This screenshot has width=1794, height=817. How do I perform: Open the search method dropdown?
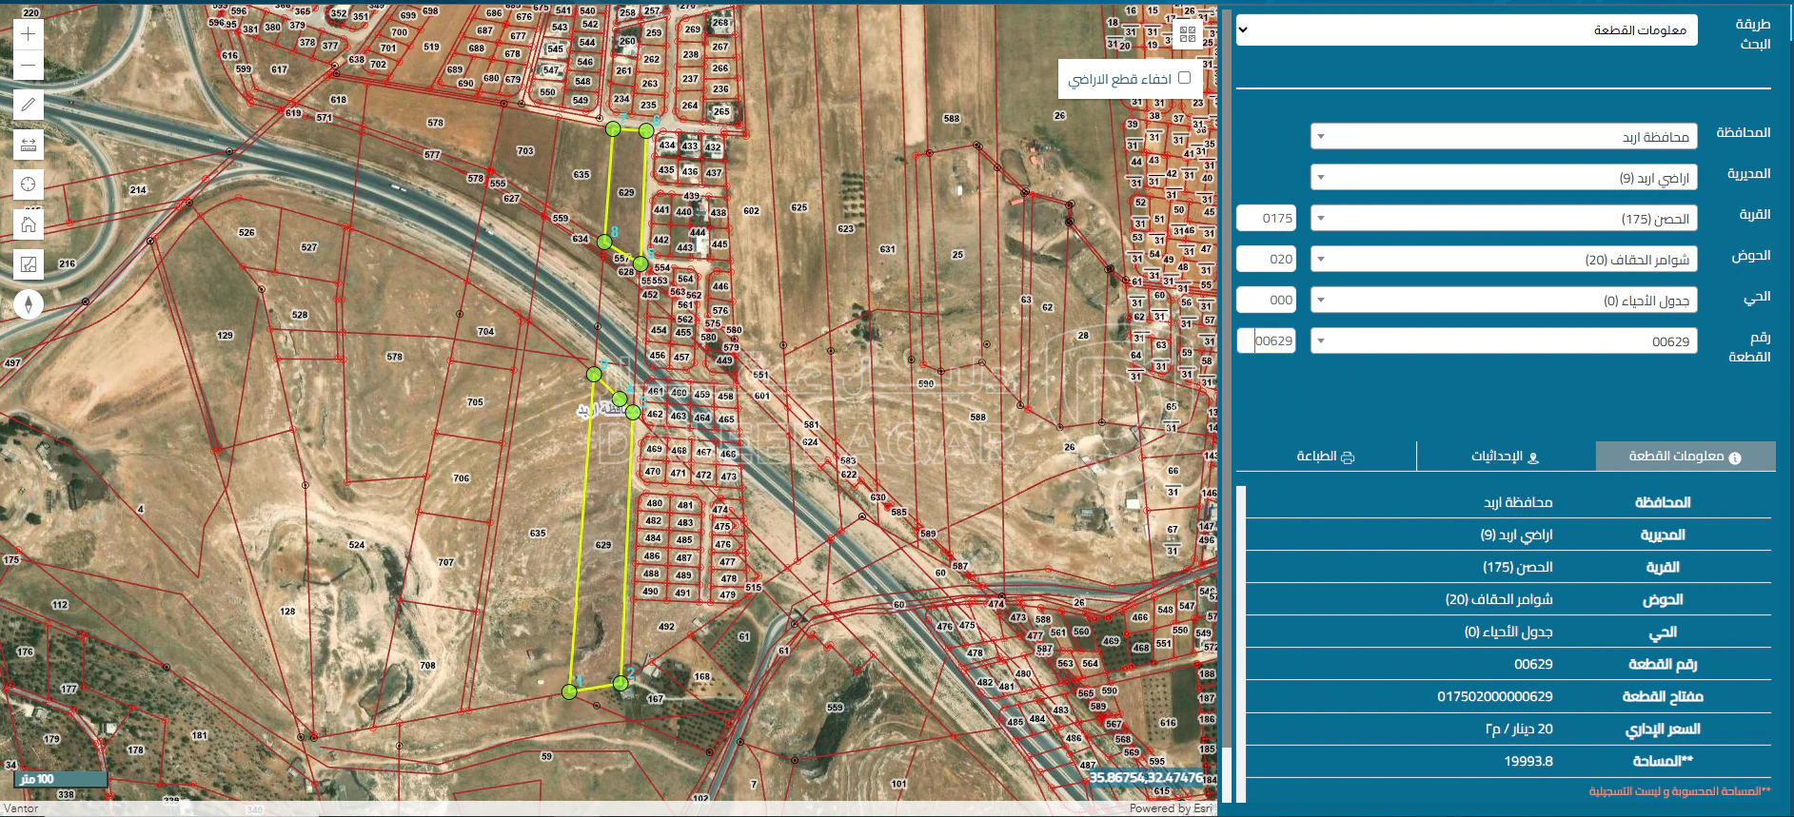1467,29
